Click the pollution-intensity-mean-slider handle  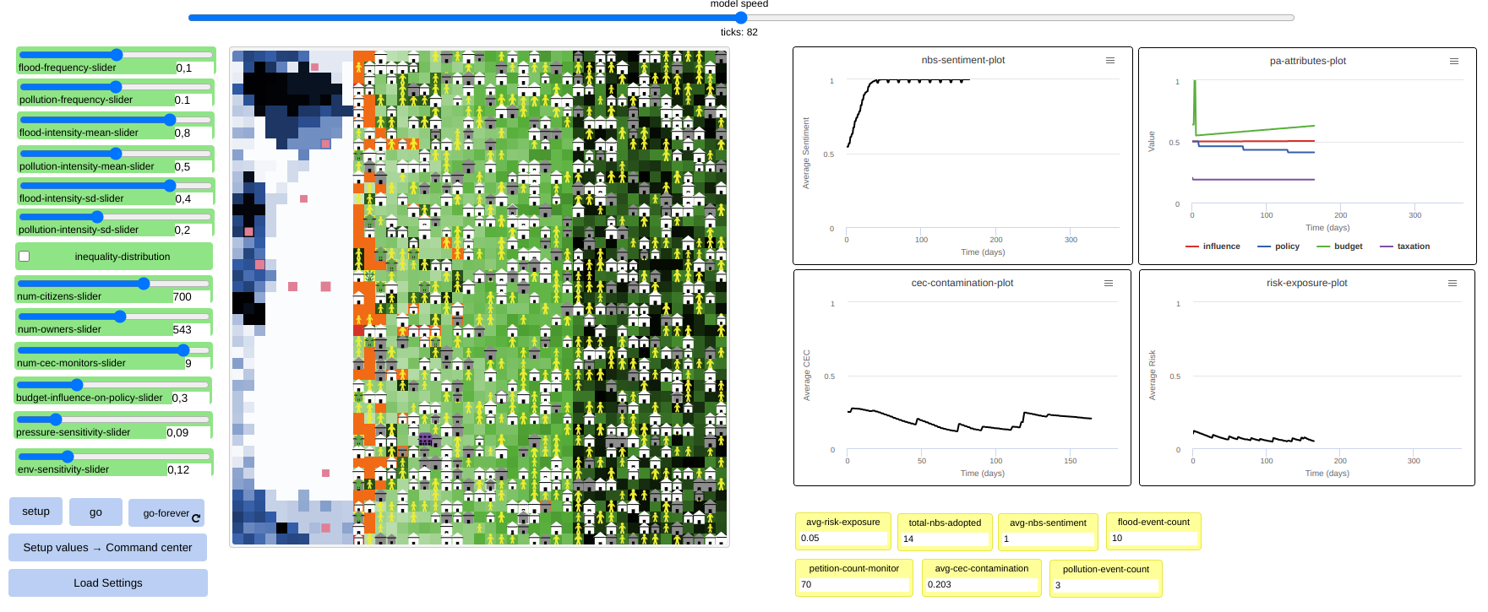[x=116, y=154]
